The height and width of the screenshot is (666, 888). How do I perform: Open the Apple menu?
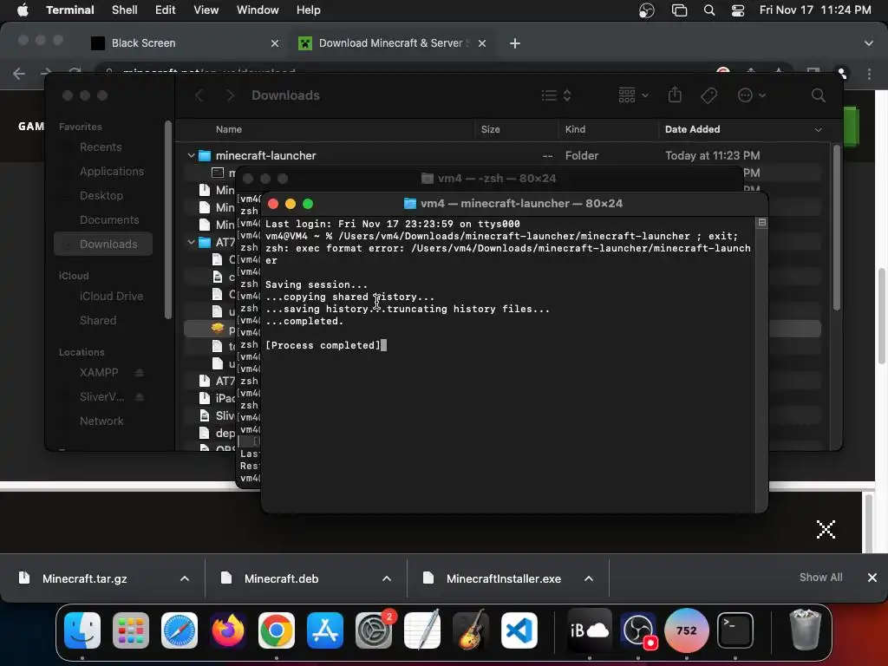point(23,10)
